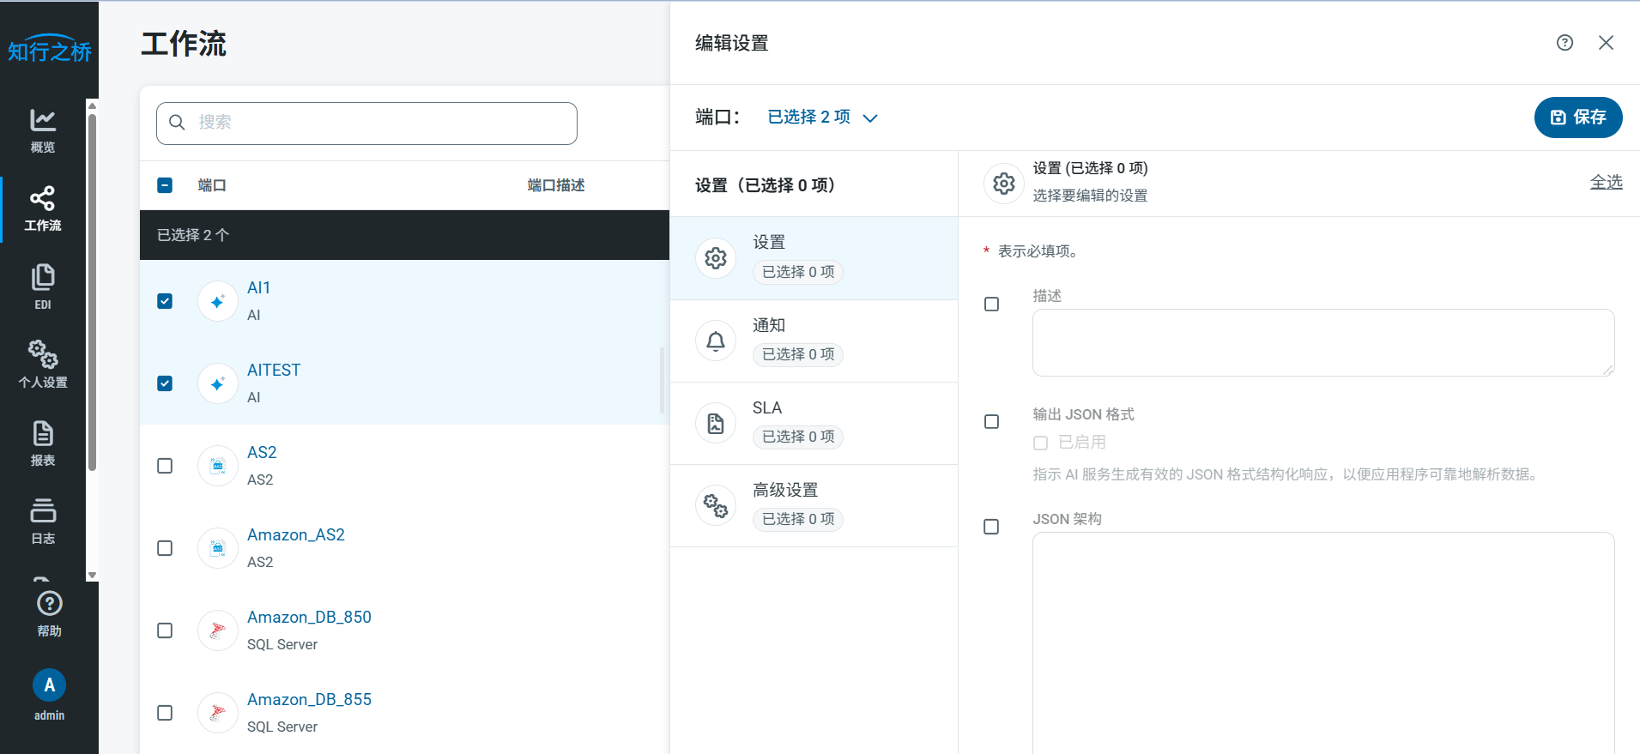
Task: Enable the 输出 JSON 格式 setting checkbox
Action: point(991,422)
